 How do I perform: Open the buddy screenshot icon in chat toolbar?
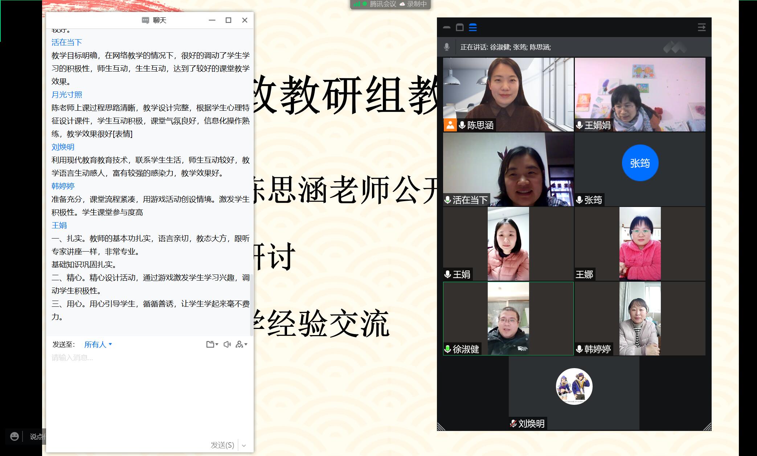[x=240, y=344]
